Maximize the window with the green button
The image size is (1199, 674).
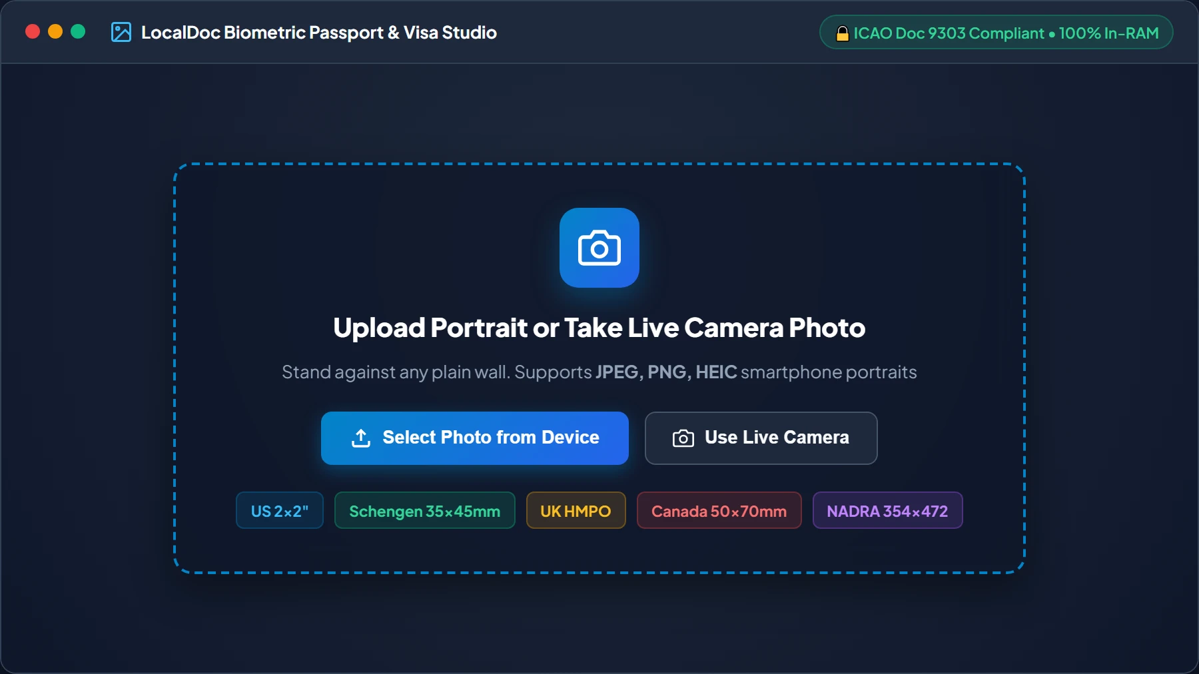(78, 32)
